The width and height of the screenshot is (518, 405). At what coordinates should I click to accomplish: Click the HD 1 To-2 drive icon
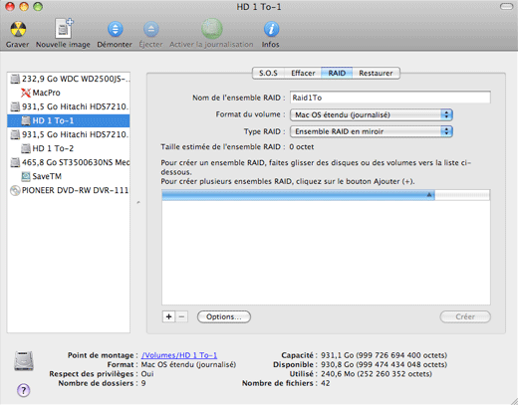pos(26,148)
